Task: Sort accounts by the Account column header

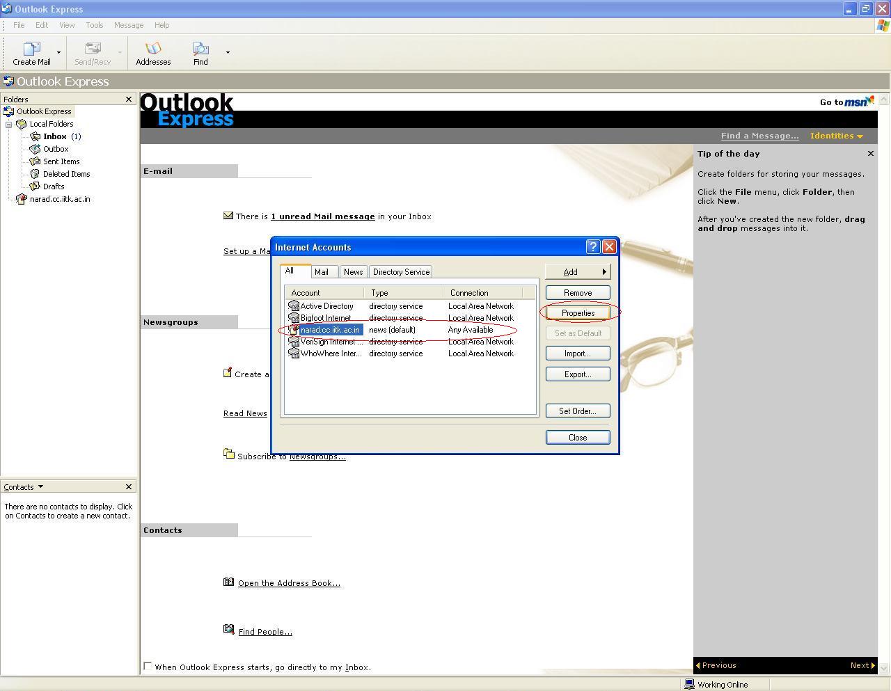Action: 324,293
